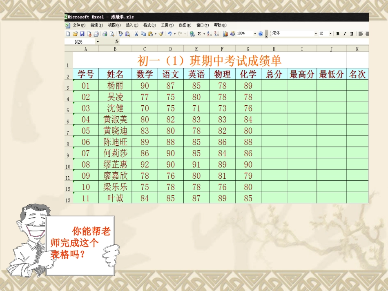This screenshot has height=291, width=388.
Task: Click the Save floppy disk icon
Action: tap(82, 34)
